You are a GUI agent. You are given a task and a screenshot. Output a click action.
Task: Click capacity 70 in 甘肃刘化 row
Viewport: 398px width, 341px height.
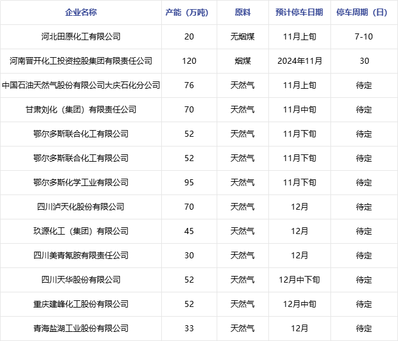tap(189, 109)
